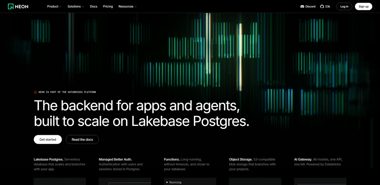
Task: Click the Get started button
Action: point(48,140)
